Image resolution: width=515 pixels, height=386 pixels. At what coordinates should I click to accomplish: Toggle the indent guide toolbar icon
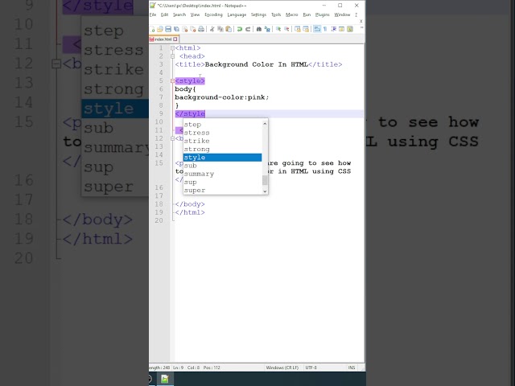click(x=334, y=29)
